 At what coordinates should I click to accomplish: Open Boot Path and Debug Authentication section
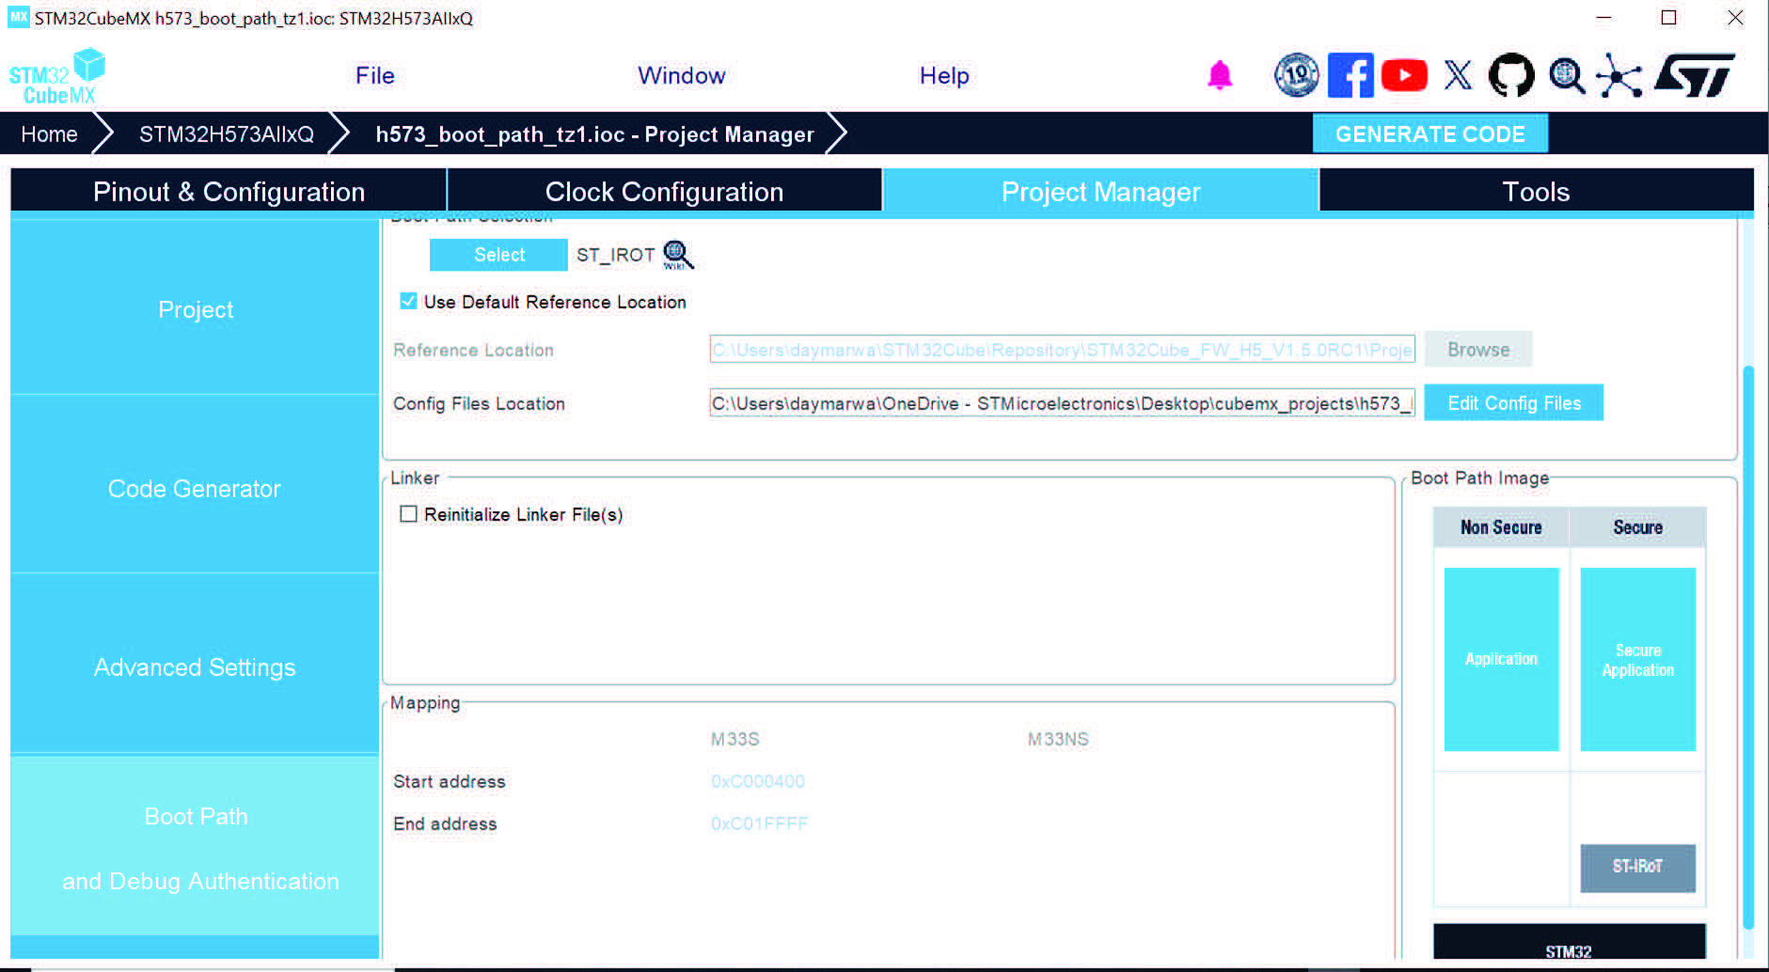(195, 848)
